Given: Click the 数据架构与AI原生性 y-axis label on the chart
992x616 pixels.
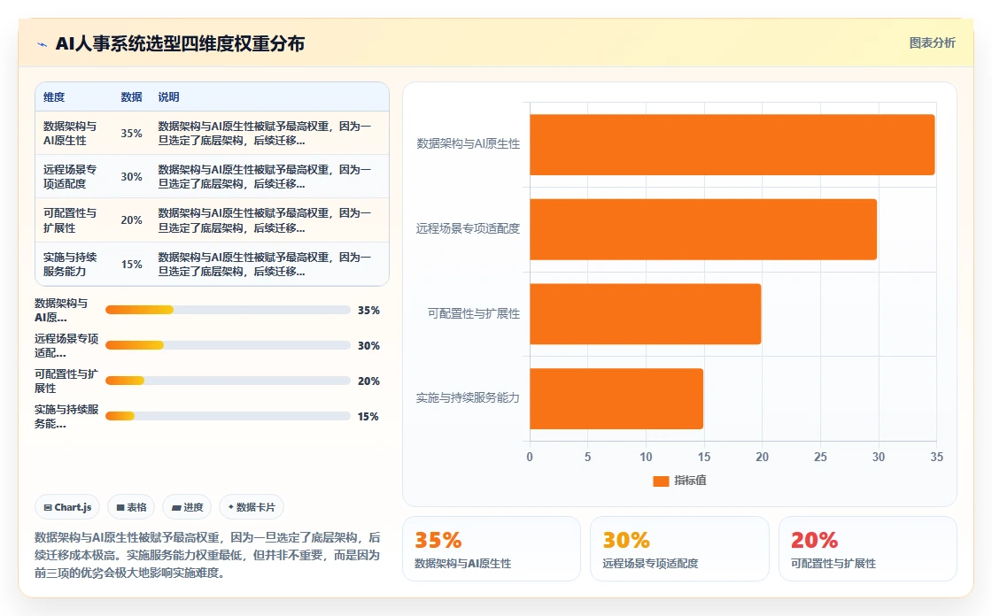Looking at the screenshot, I should coord(469,144).
